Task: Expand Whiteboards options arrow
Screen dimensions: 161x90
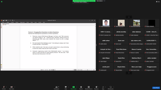Action: pos(114,87)
